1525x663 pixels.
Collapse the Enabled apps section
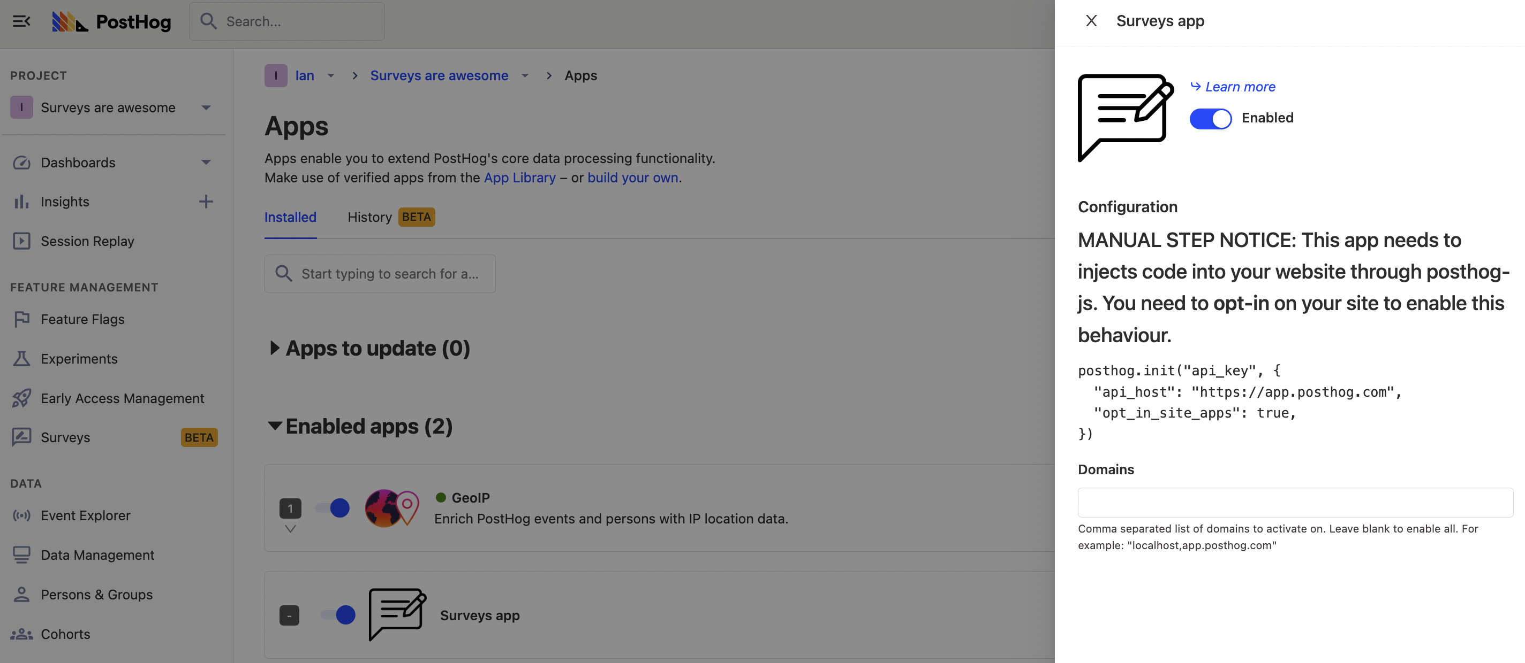(274, 426)
